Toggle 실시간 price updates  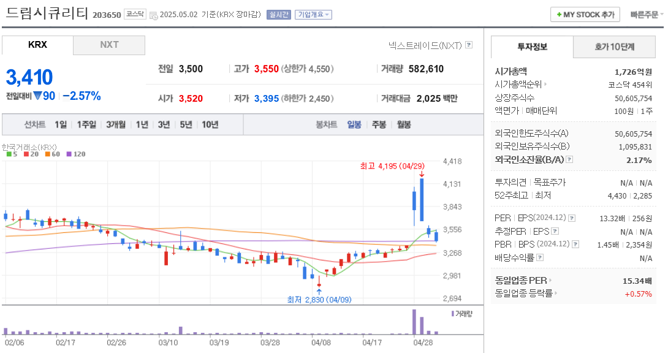point(279,14)
